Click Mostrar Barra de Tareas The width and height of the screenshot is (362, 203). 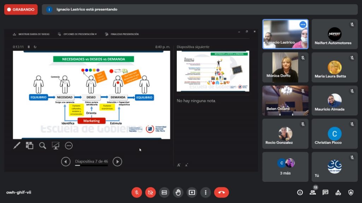pyautogui.click(x=31, y=34)
